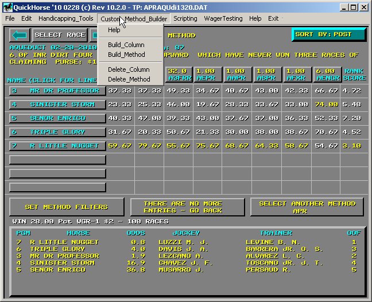Choose Build_Column from the open menu
This screenshot has height=302, width=372.
(126, 45)
